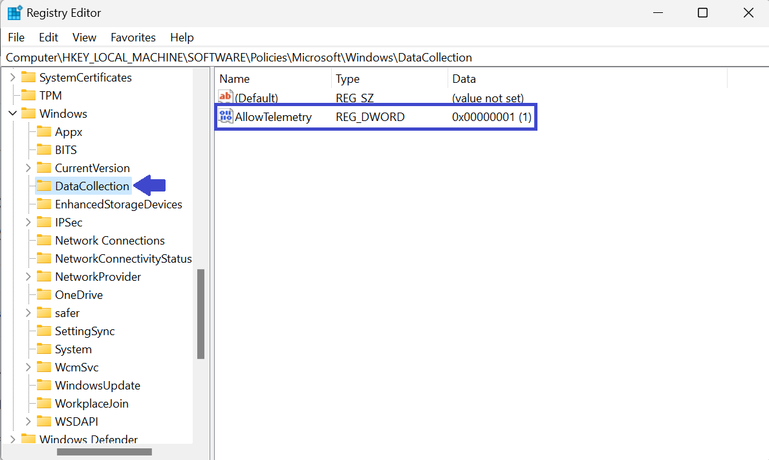The width and height of the screenshot is (769, 460).
Task: Open the Favorites menu
Action: tap(133, 38)
